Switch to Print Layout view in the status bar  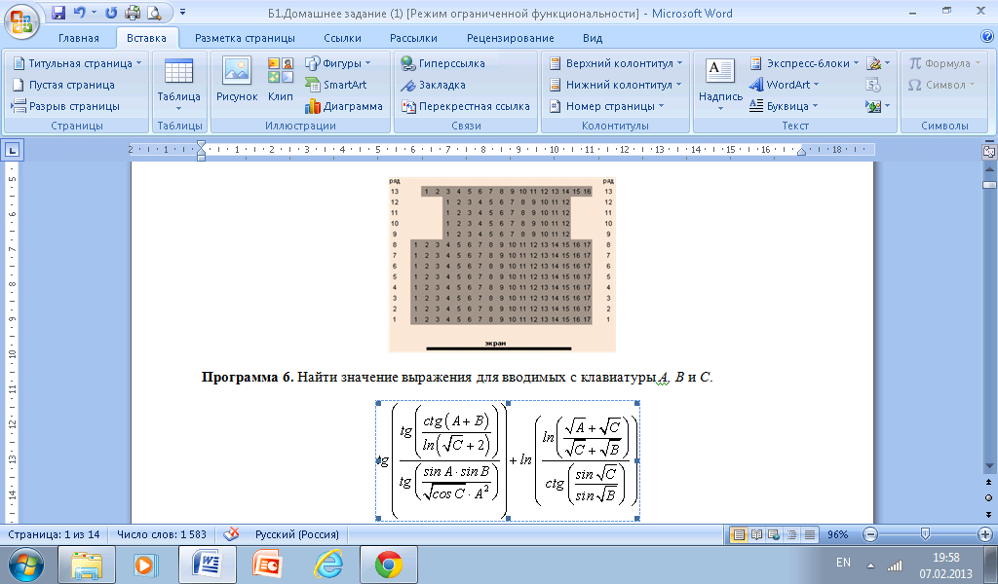739,534
